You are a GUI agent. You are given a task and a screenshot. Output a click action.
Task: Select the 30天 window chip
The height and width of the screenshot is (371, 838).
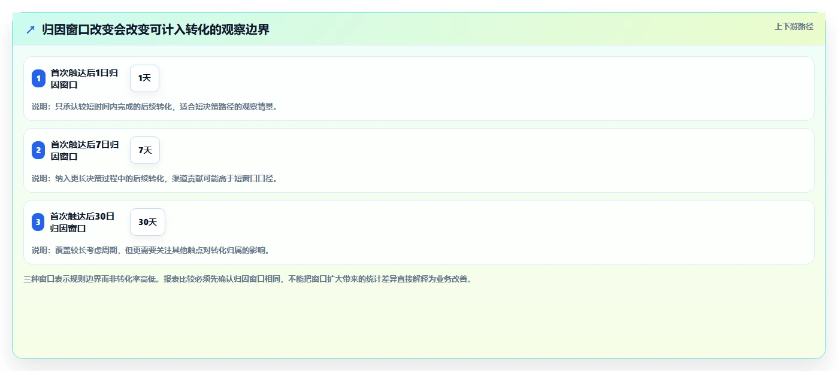[x=147, y=222]
